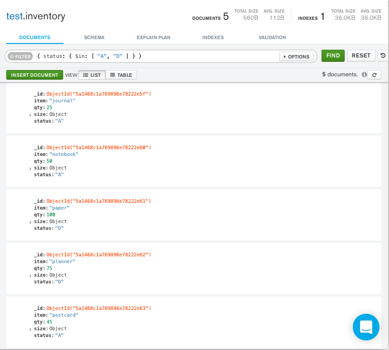The height and width of the screenshot is (350, 389).
Task: Switch view to LIST
Action: (x=91, y=74)
